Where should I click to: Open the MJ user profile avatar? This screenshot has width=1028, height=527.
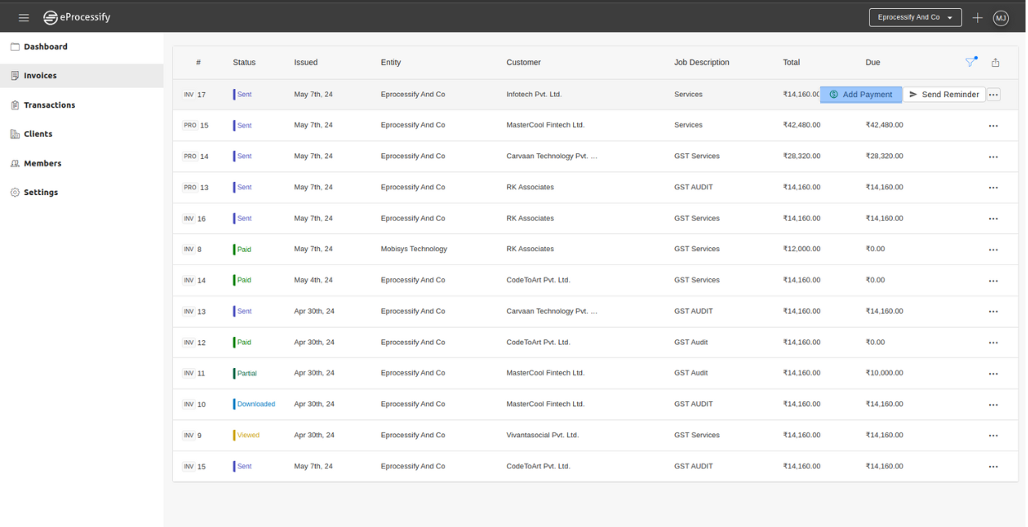[x=1001, y=17]
